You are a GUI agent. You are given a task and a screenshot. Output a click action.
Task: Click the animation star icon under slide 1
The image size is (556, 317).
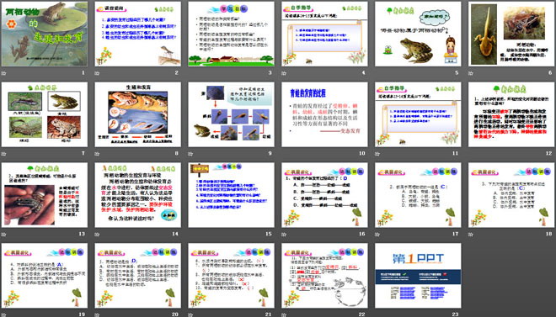(4, 73)
